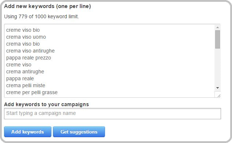Viewport: 232px width, 143px height.
Task: Place cursor on 'crema pelli miste' line
Action: (x=26, y=86)
